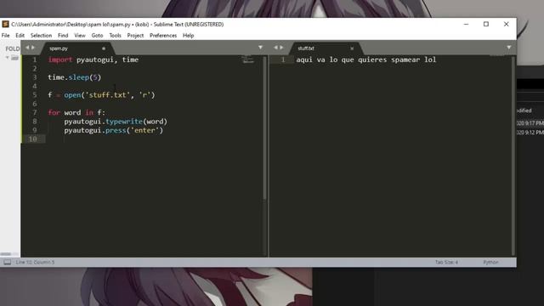The height and width of the screenshot is (306, 544).
Task: Go to next tab in left pane
Action: point(33,48)
